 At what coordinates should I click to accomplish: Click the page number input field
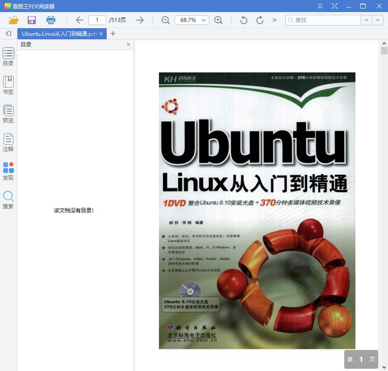coord(97,20)
